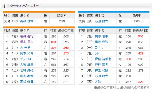Select batting average .100 for 梶谷 隆幸

pyautogui.click(x=128, y=36)
